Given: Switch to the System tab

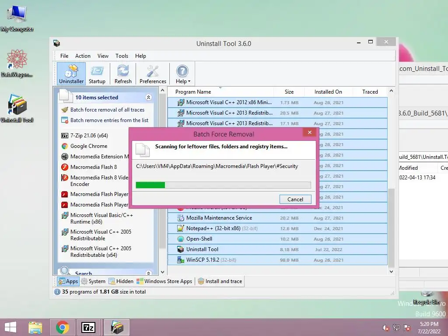Looking at the screenshot, I should point(93,281).
